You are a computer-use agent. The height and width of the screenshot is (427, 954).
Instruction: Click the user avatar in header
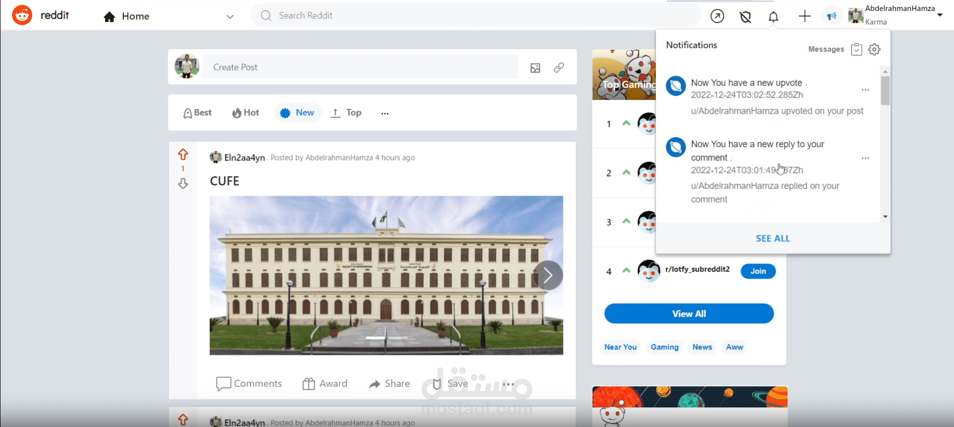855,16
